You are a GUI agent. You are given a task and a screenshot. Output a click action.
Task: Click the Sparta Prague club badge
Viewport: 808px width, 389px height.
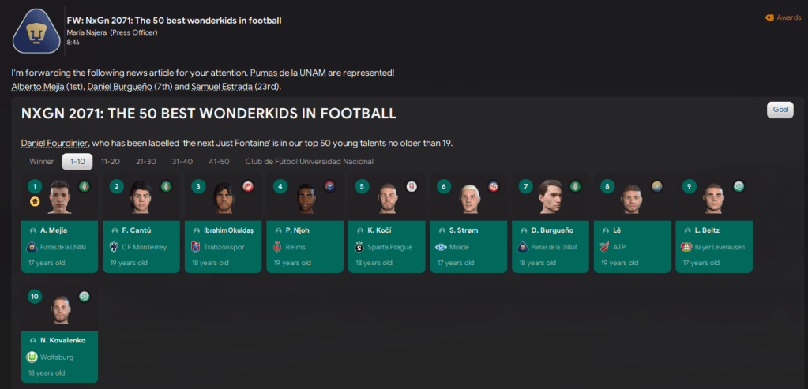[359, 247]
